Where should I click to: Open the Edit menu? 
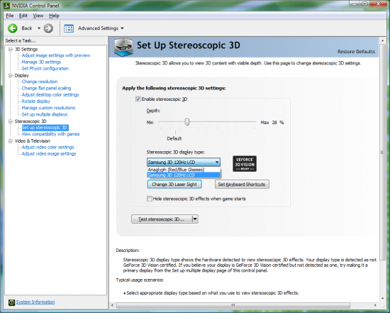click(x=23, y=16)
